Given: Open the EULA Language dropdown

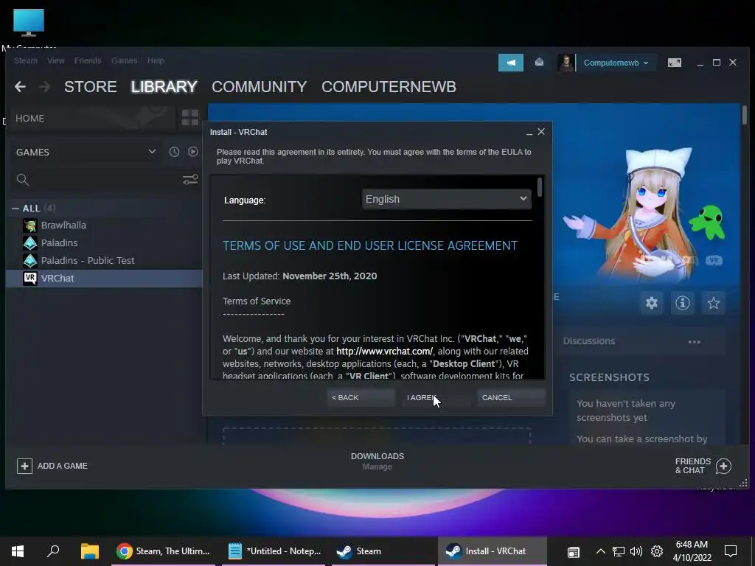Looking at the screenshot, I should (x=446, y=199).
